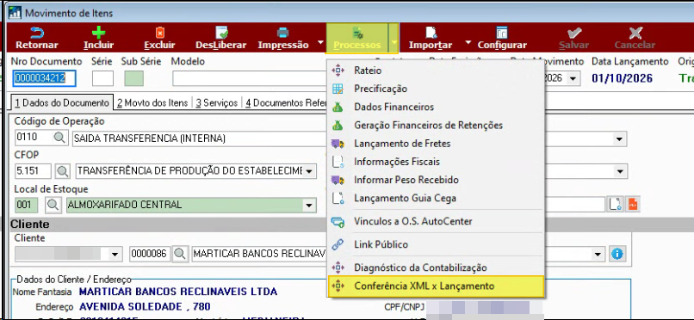Open the Impressão dropdown arrow
The image size is (694, 320).
coord(320,42)
